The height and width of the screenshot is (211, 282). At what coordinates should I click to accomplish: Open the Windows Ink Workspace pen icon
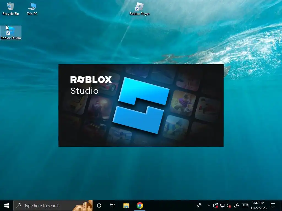[237, 206]
